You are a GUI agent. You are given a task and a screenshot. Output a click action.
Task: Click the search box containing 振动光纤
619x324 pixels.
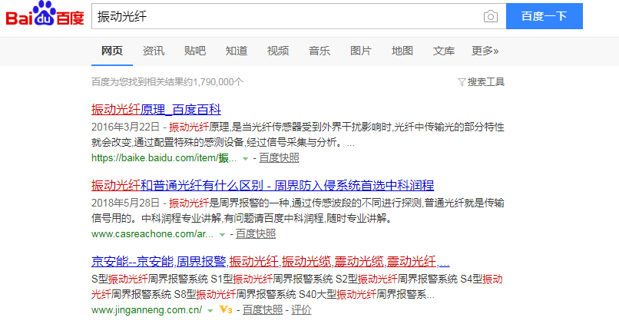299,16
